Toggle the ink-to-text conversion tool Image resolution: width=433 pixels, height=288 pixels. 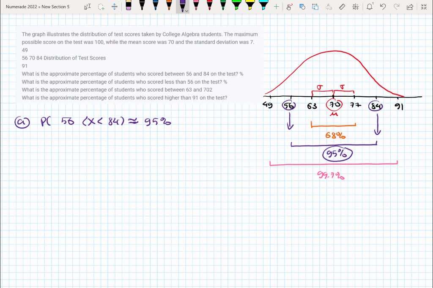[328, 6]
